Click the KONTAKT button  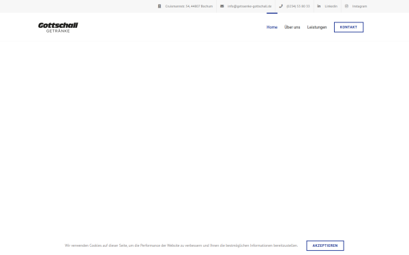point(349,27)
